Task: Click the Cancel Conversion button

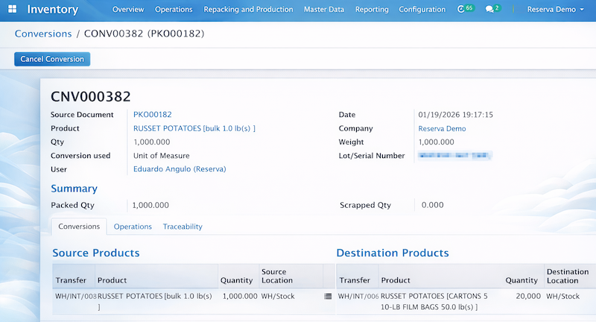Action: click(52, 59)
